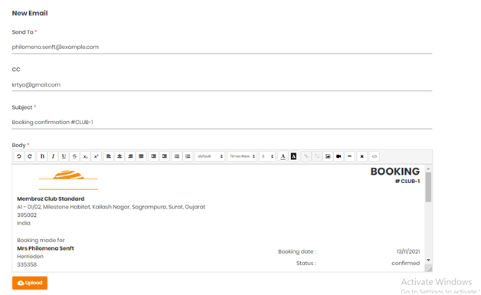Image resolution: width=481 pixels, height=295 pixels.
Task: Apply subscript formatting
Action: pos(85,156)
